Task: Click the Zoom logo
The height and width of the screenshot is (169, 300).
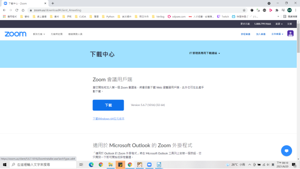Action: click(x=15, y=34)
